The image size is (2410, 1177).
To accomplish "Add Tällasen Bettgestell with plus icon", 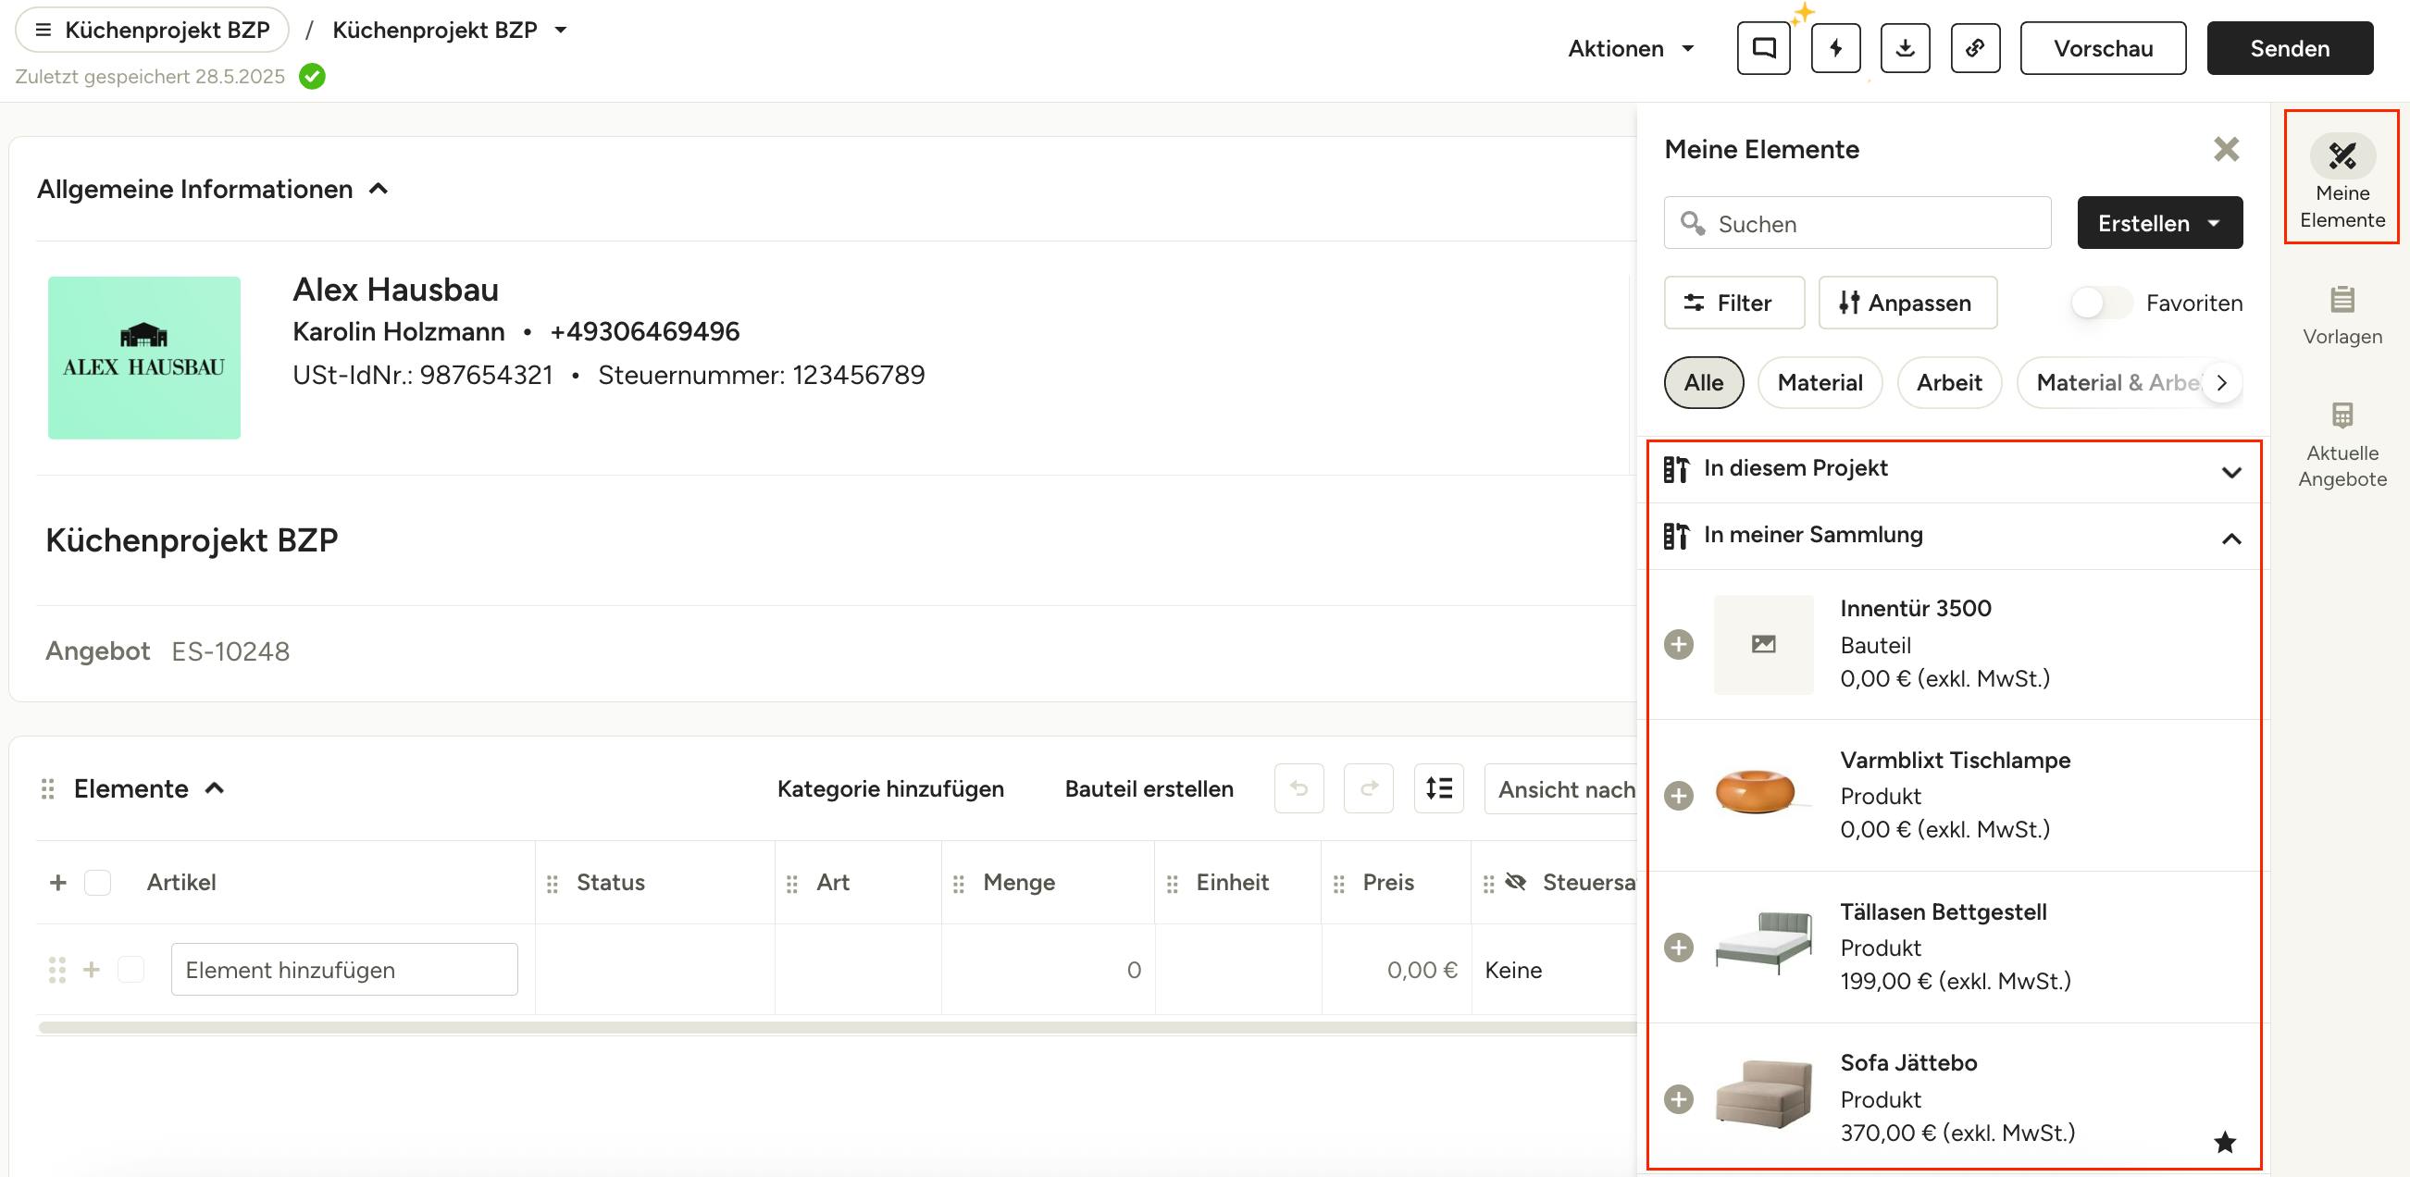I will click(1679, 947).
